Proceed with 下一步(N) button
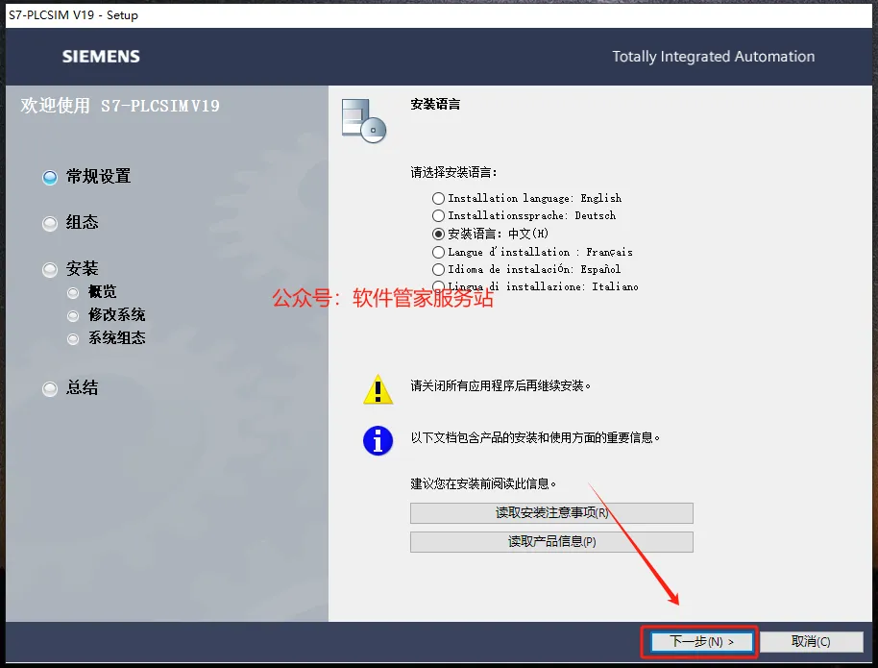 click(x=701, y=641)
